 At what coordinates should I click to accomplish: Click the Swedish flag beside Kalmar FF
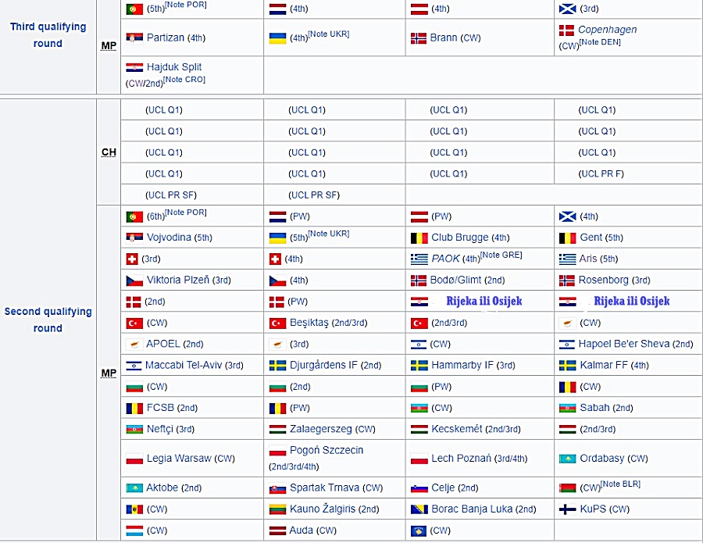click(568, 366)
